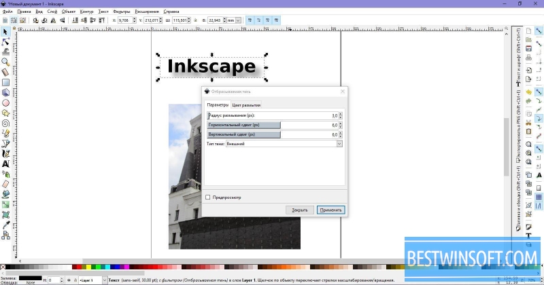Click the Undo yellow arrow icon
The width and height of the screenshot is (544, 285).
528,92
